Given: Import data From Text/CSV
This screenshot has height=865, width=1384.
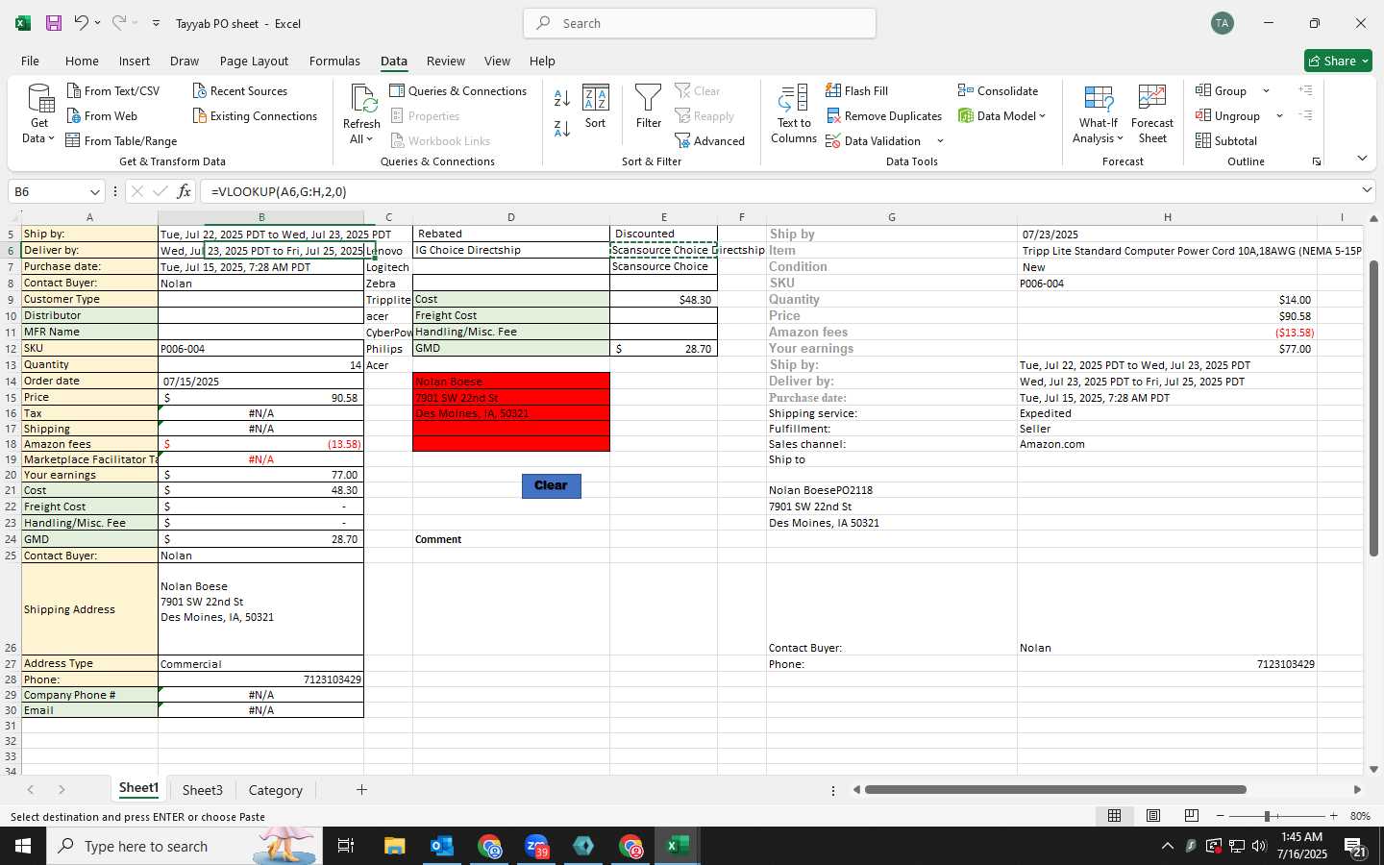Looking at the screenshot, I should [x=113, y=90].
